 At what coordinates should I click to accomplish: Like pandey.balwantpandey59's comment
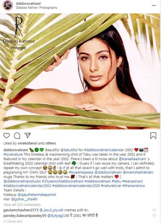point(154,216)
